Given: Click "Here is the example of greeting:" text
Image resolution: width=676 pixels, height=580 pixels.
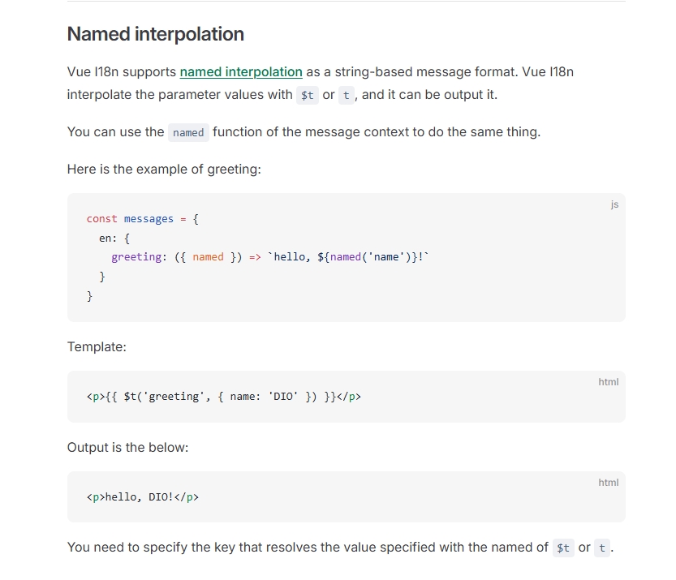Looking at the screenshot, I should click(164, 170).
